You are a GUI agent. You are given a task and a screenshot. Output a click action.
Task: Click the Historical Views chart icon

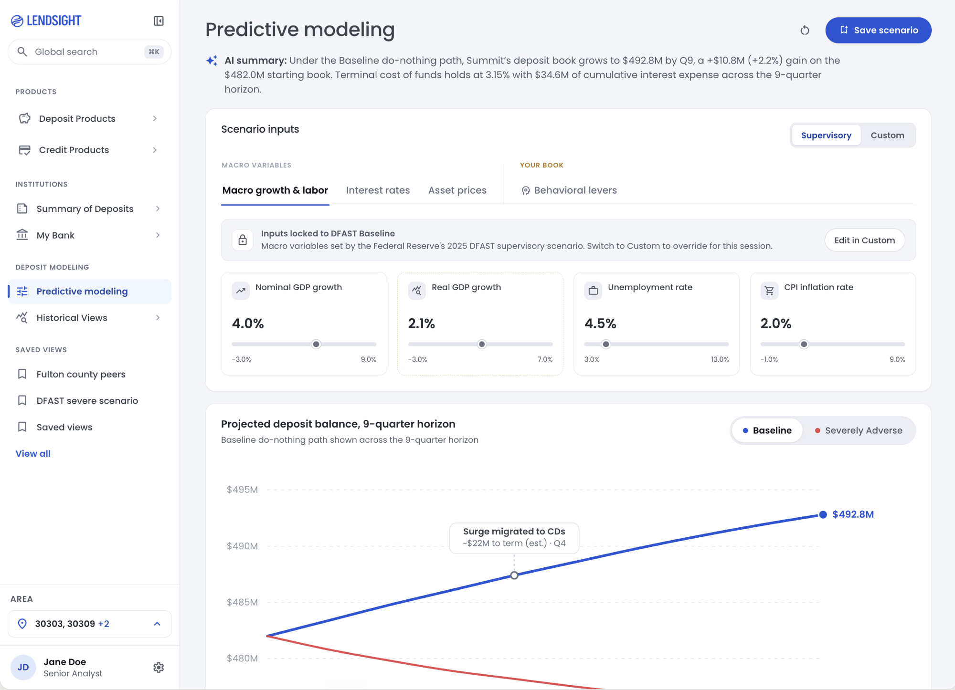pos(22,317)
